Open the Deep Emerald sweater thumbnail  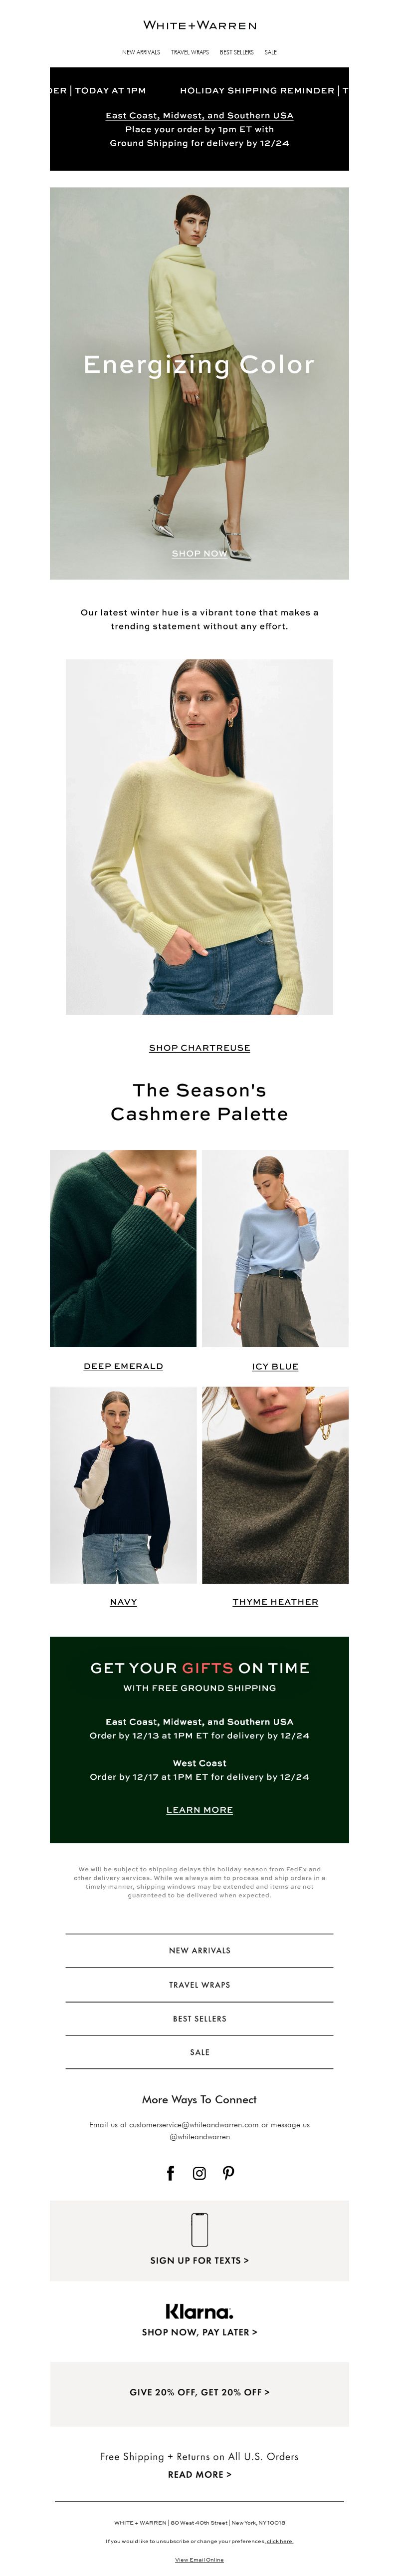point(123,1248)
